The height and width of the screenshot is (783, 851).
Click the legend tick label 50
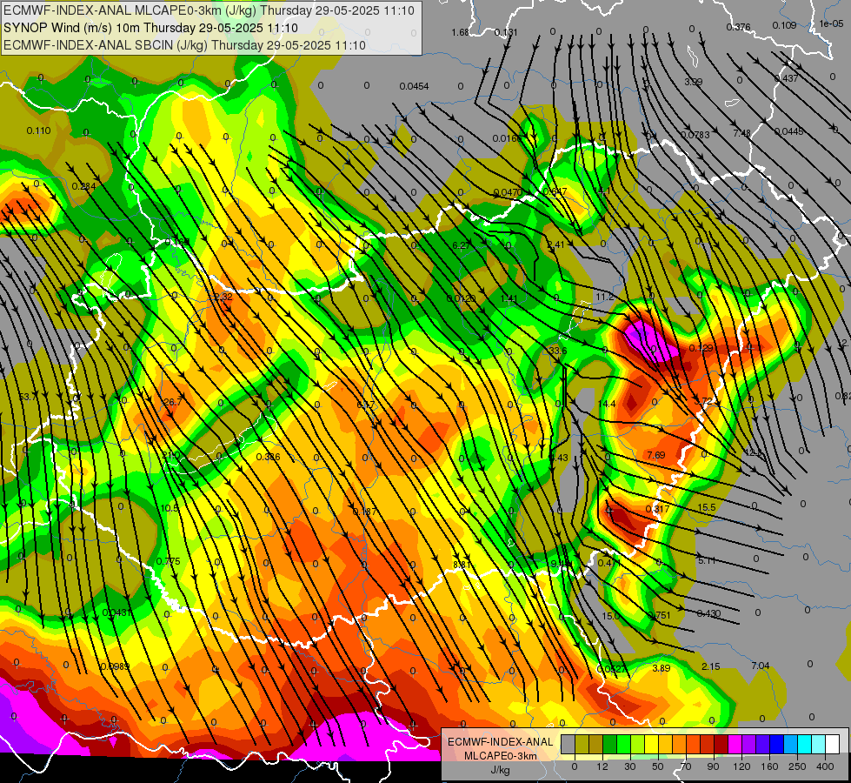click(658, 766)
